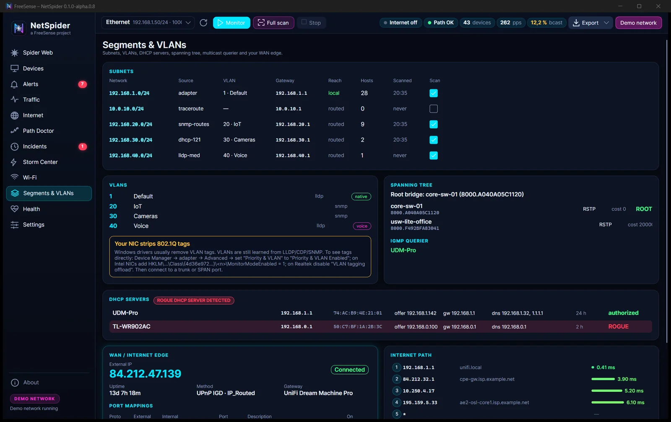
Task: Open Alerts bell in sidebar
Action: (49, 84)
